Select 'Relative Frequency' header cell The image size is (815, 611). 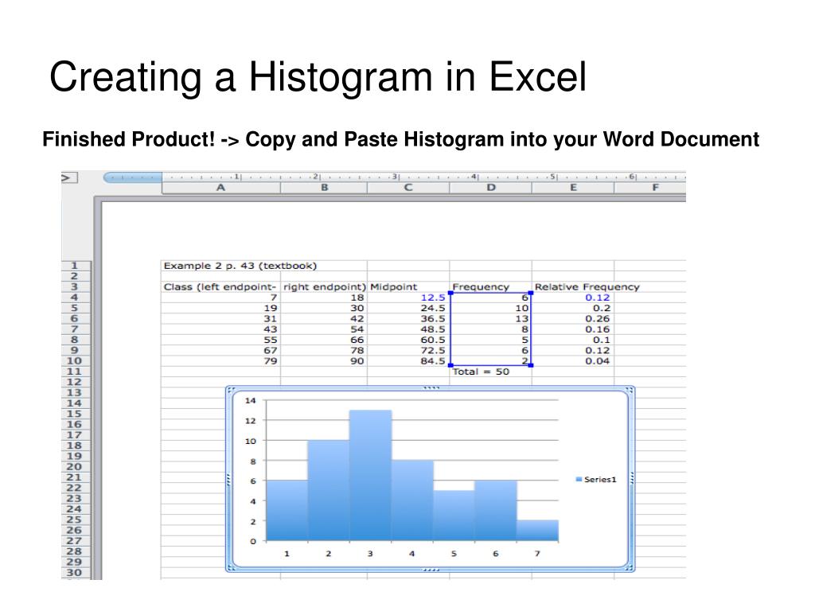click(587, 286)
